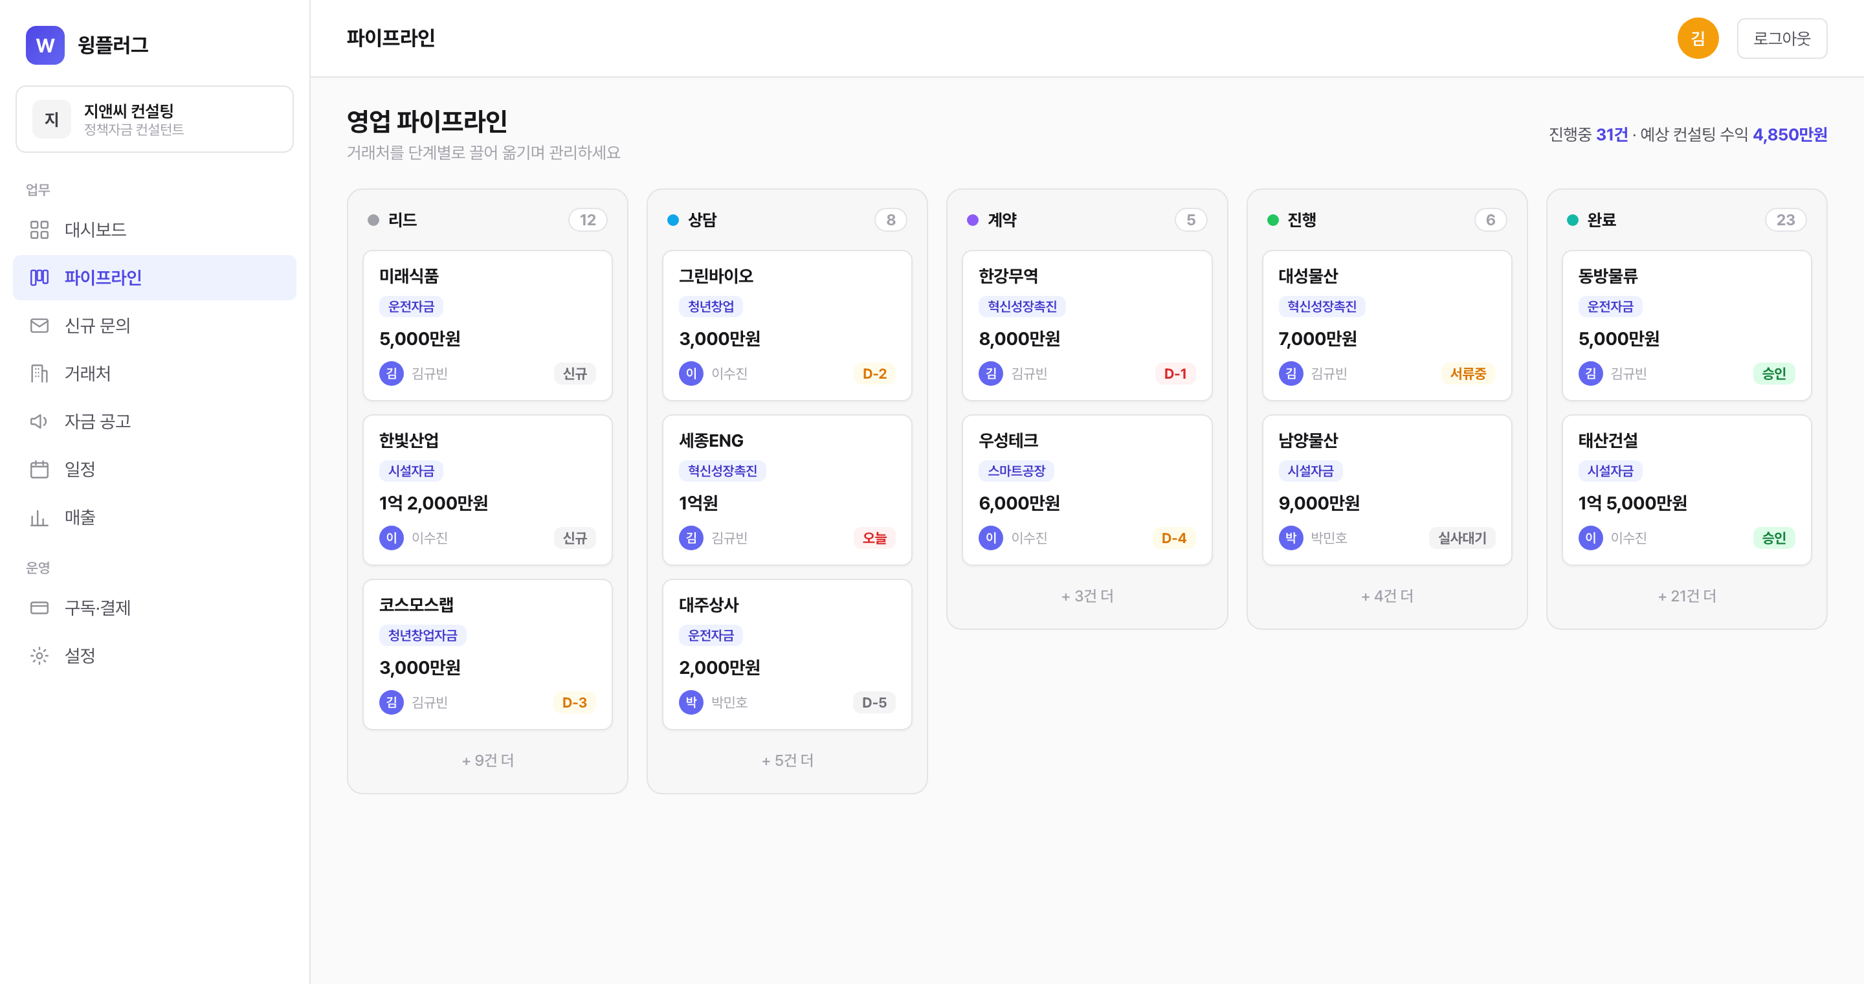Click 이 avatar on 그린바이오 card

coord(691,374)
